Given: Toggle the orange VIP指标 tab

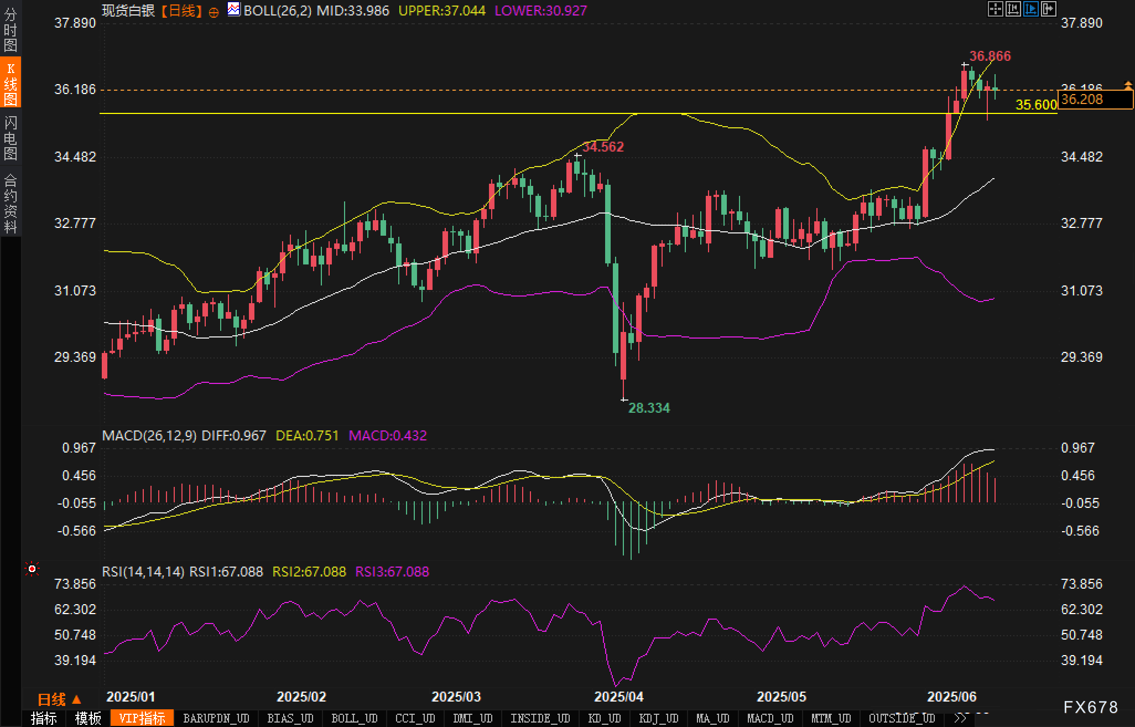Looking at the screenshot, I should tap(142, 718).
